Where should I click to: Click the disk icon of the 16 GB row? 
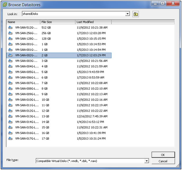(x=10, y=133)
